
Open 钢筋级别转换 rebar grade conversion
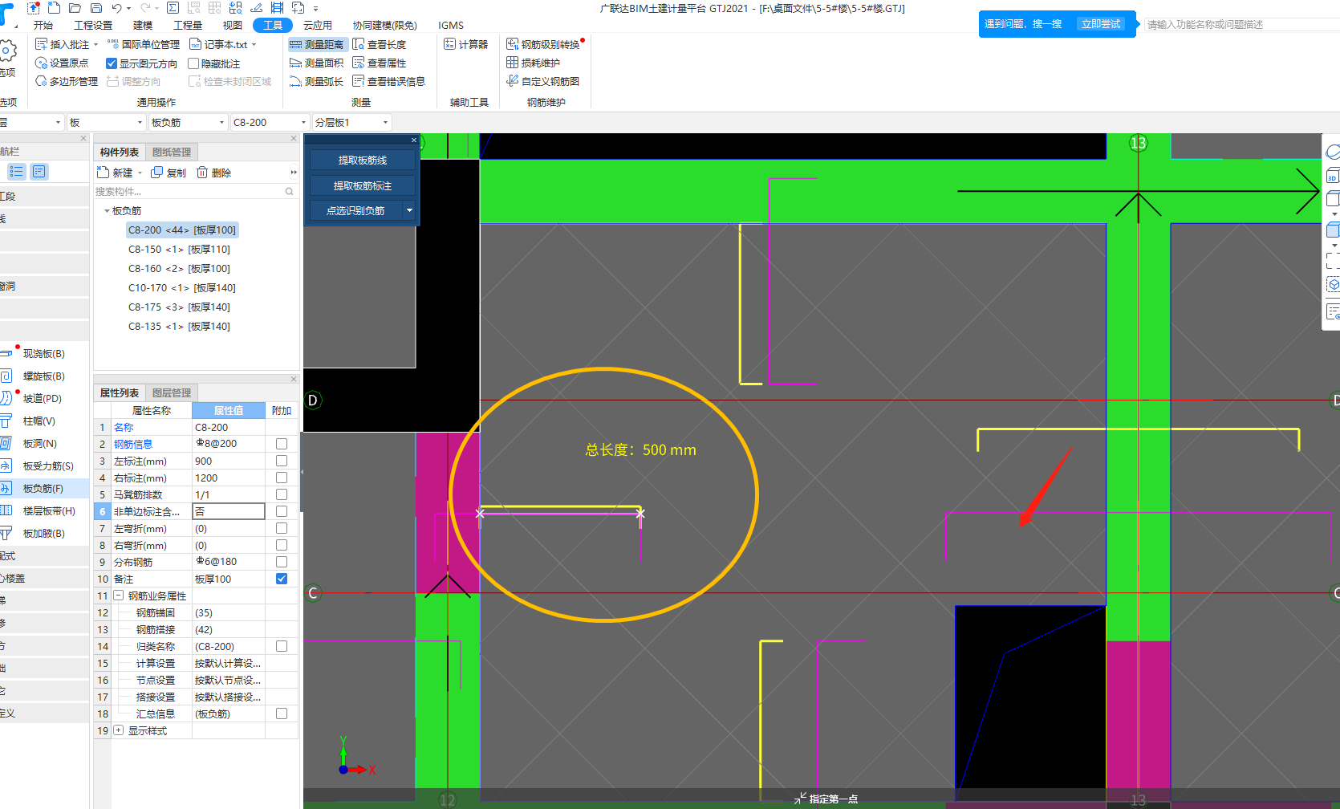point(543,44)
